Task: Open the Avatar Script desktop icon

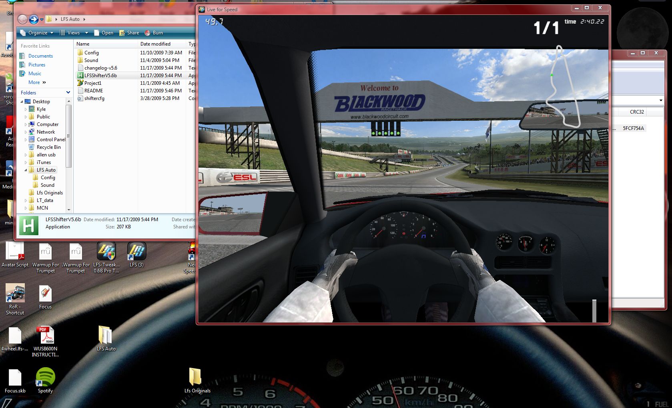Action: (15, 255)
